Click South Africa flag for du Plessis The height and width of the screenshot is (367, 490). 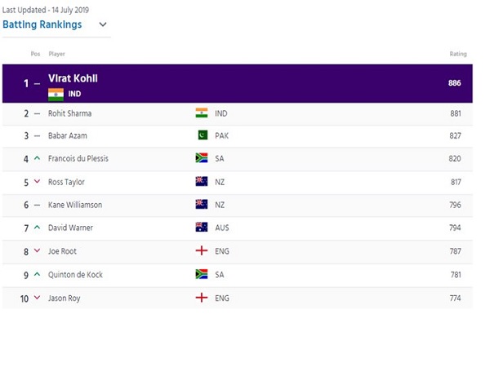tap(202, 158)
